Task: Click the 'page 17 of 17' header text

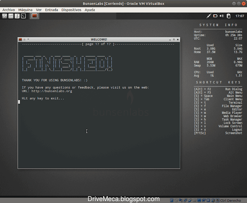Action: pyautogui.click(x=98, y=44)
